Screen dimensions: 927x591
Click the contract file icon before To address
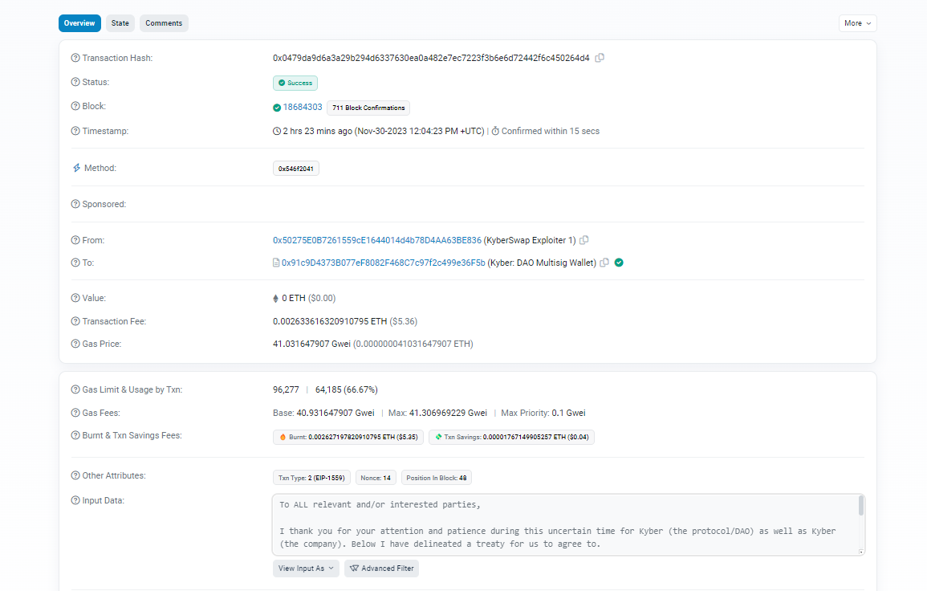(276, 263)
